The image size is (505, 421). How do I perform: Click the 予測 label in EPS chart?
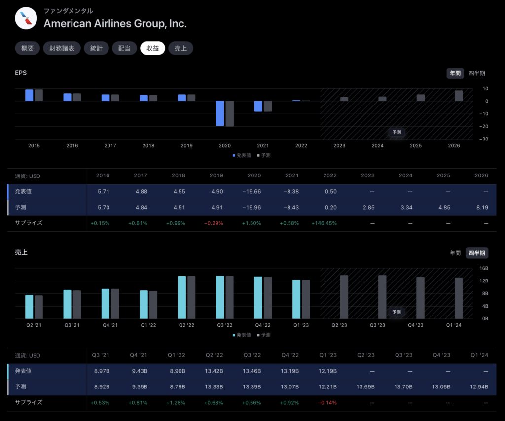tap(397, 132)
